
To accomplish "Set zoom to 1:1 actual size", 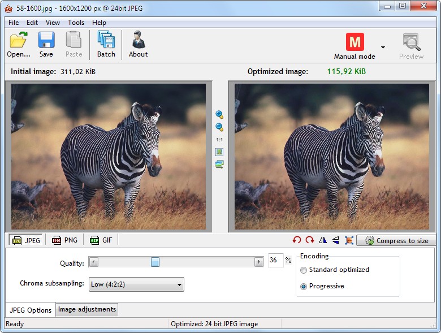I will coord(219,140).
